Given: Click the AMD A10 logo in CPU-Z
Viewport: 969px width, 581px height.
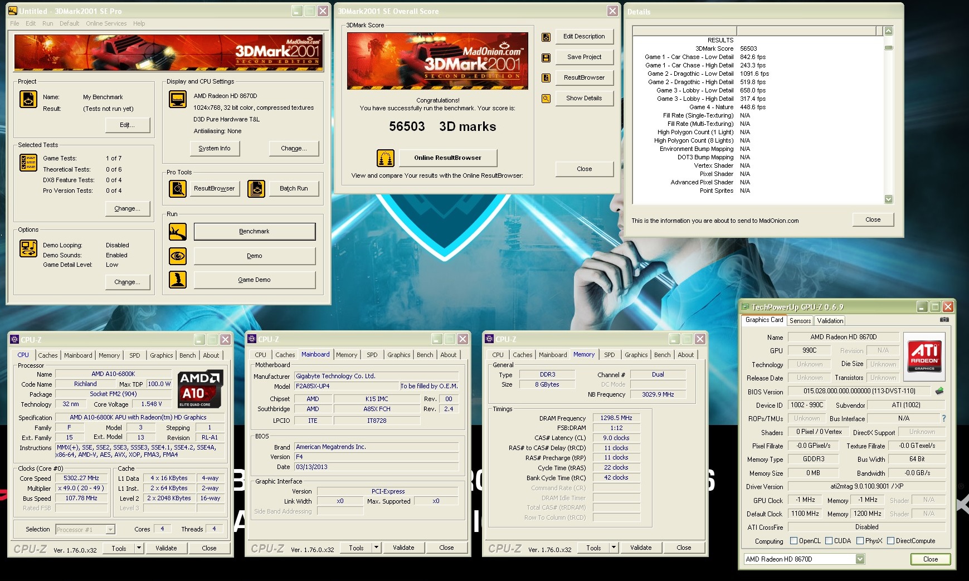Looking at the screenshot, I should 201,389.
